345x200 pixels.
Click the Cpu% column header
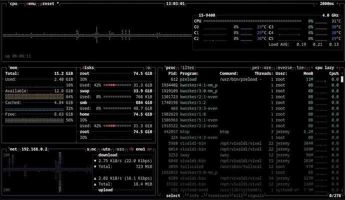[334, 73]
